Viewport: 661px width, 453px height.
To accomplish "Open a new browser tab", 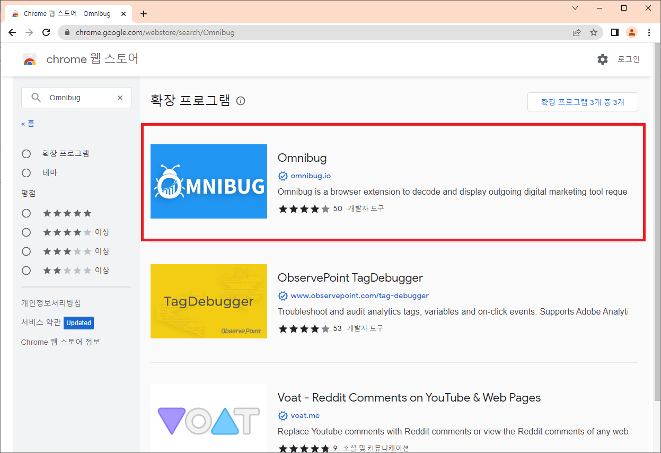I will tap(144, 14).
